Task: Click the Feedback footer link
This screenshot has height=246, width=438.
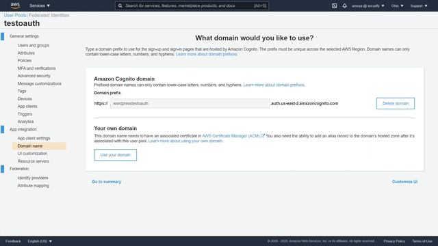Action: [x=13, y=241]
